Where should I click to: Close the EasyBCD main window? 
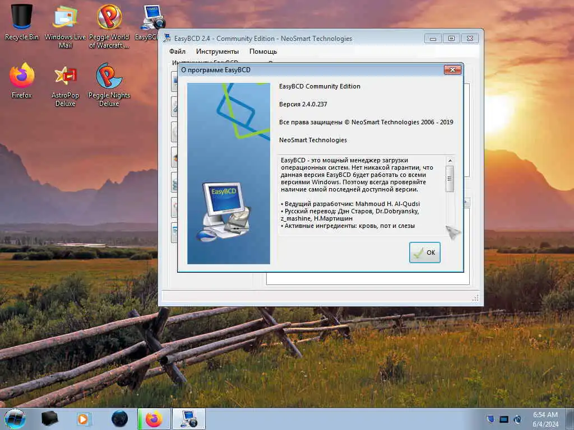470,39
